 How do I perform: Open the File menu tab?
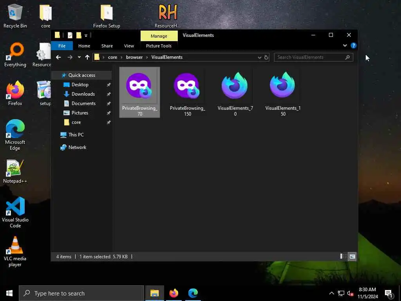point(62,46)
